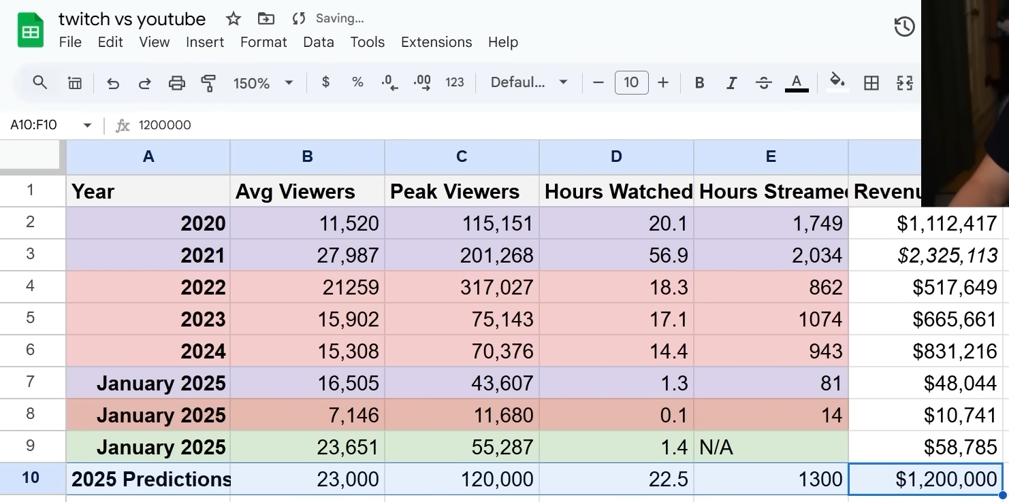Star the twitch vs youtube document
Image resolution: width=1009 pixels, height=502 pixels.
pyautogui.click(x=234, y=19)
